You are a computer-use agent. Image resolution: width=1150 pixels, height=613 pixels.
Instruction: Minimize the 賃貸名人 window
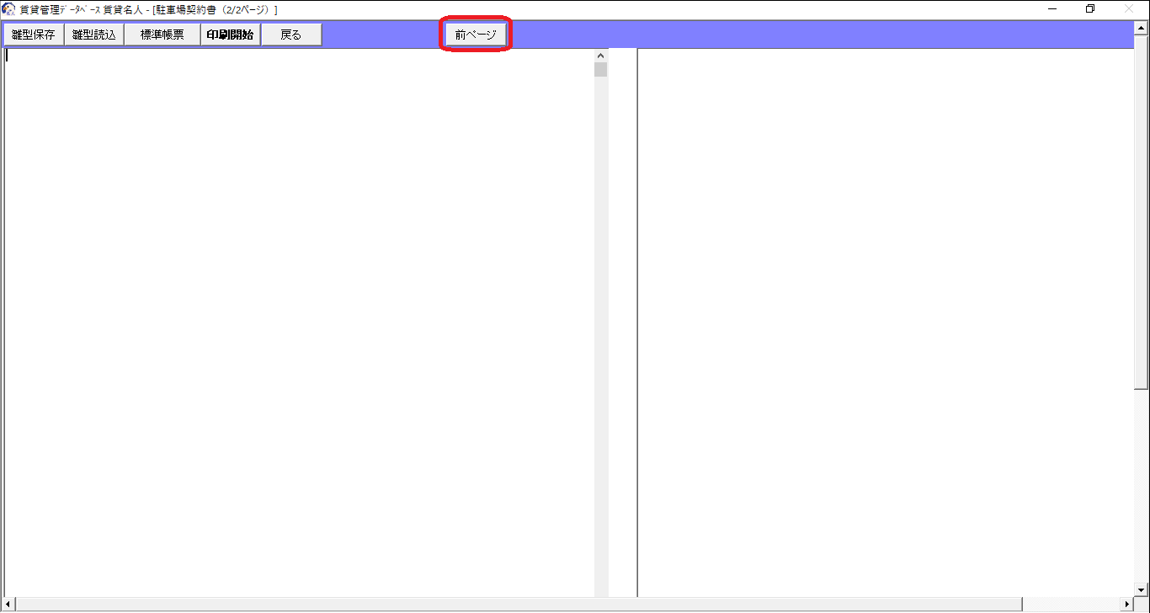pos(1052,9)
